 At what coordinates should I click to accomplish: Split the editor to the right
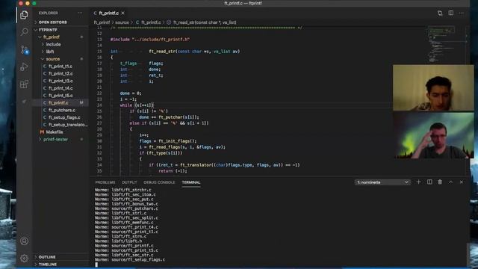click(x=450, y=13)
